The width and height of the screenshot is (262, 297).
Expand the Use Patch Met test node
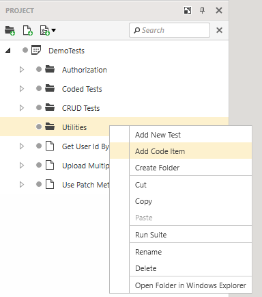(22, 185)
